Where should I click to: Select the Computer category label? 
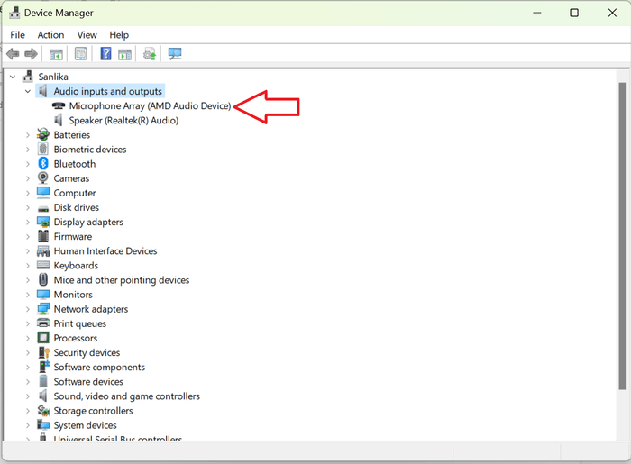click(x=75, y=193)
